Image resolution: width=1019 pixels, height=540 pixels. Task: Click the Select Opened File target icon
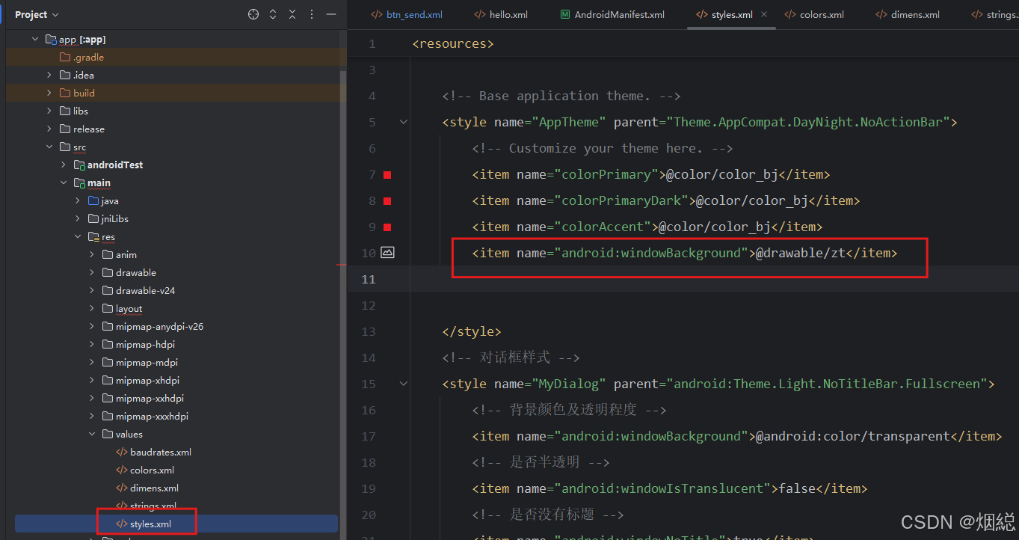[253, 14]
